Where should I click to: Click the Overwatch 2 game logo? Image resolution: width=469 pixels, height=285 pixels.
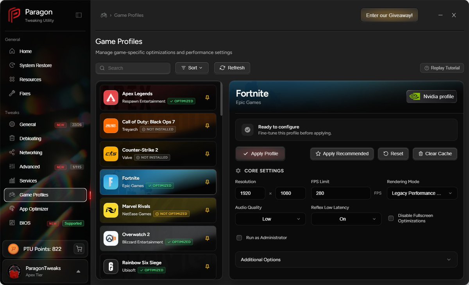pyautogui.click(x=111, y=238)
